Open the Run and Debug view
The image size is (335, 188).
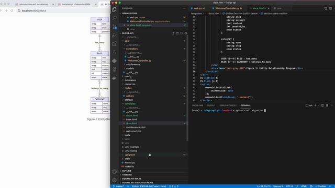(114, 35)
